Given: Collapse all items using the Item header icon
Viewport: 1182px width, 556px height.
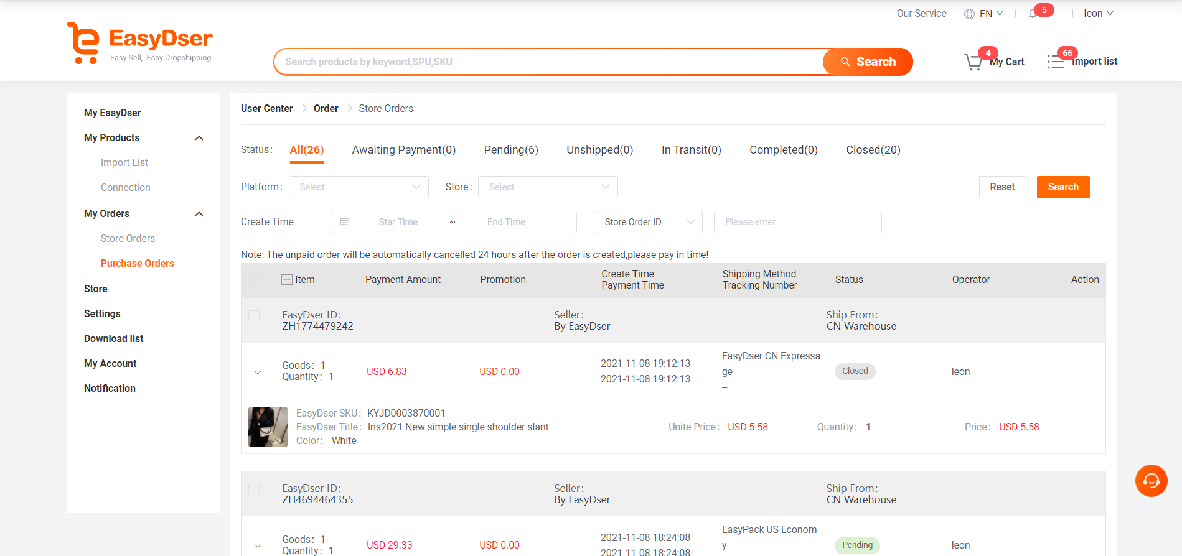Looking at the screenshot, I should click(287, 280).
